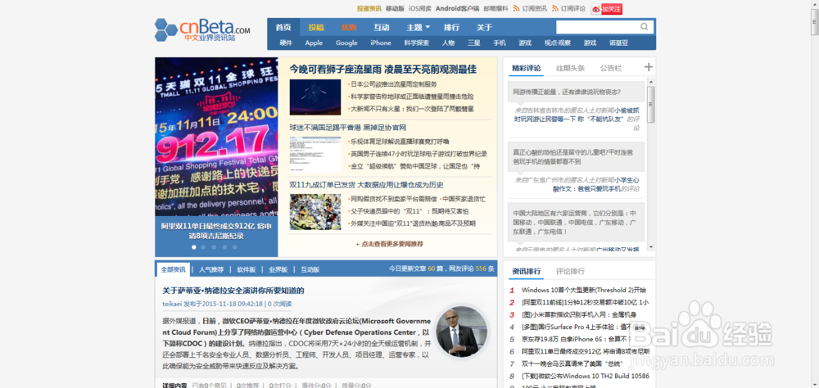Click the warehouse parcels thumbnail image

pos(315,211)
